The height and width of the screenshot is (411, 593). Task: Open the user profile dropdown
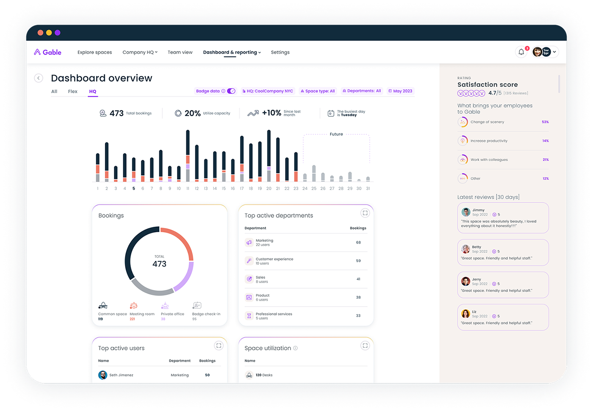545,52
